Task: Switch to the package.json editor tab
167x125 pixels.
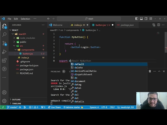Action: [127, 25]
